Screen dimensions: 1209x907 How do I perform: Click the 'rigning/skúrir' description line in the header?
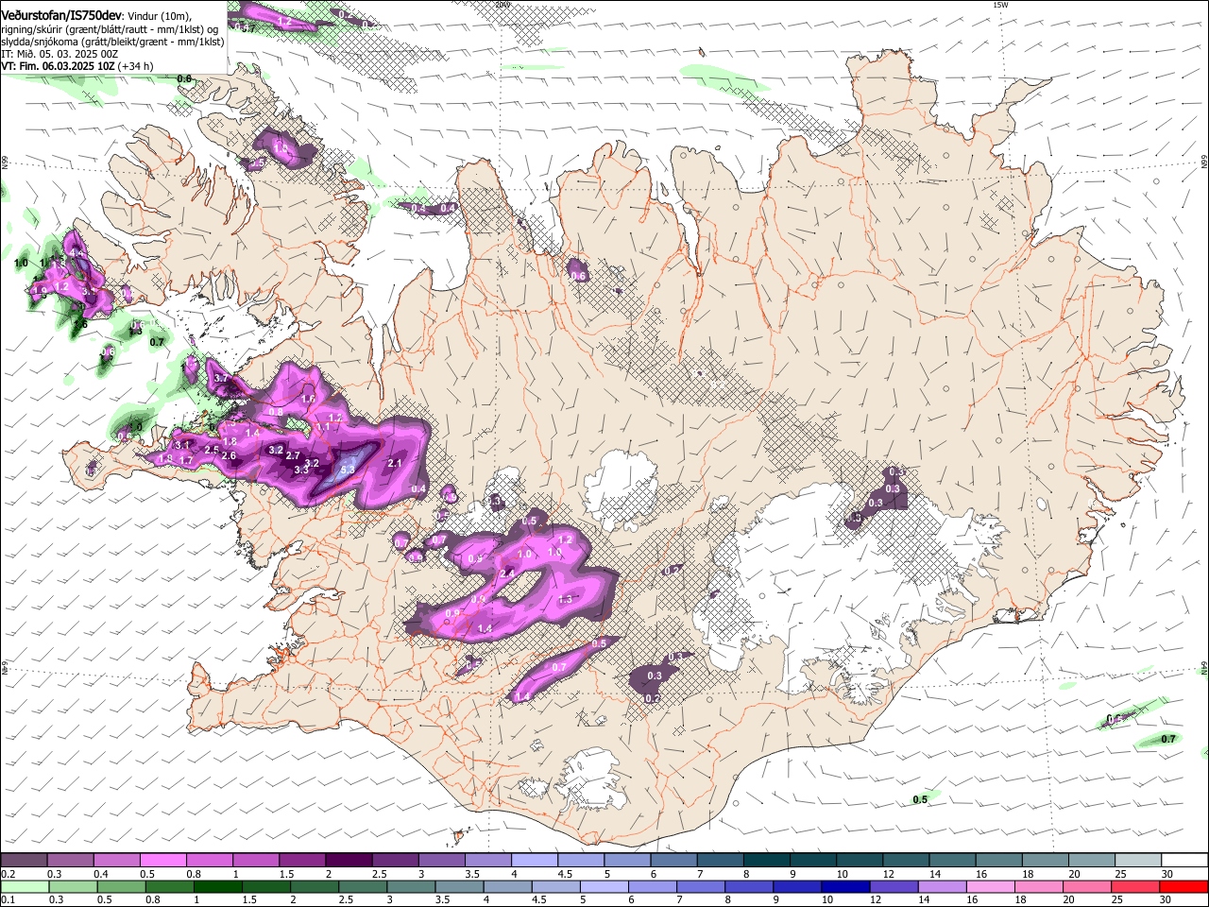110,29
